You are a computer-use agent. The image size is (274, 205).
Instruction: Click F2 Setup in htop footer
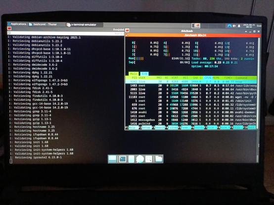coord(145,128)
